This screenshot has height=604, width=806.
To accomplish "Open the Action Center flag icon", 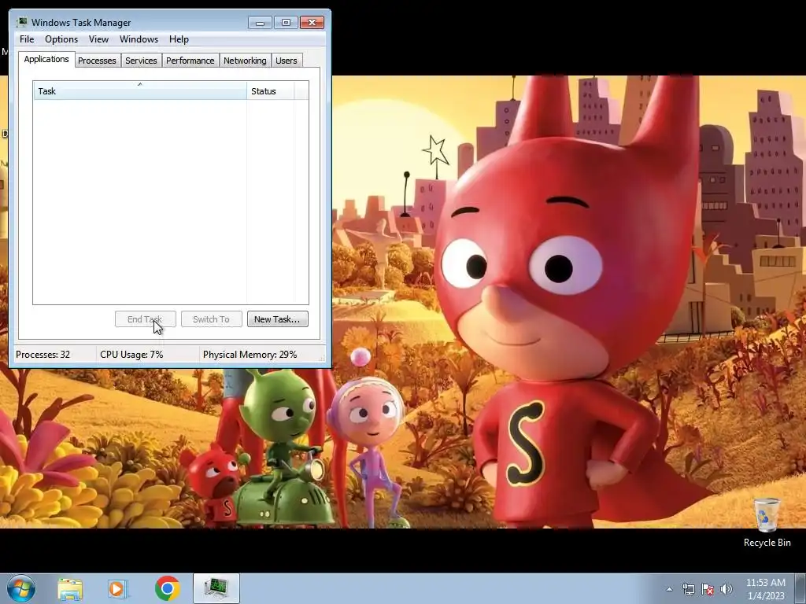I will pyautogui.click(x=708, y=589).
